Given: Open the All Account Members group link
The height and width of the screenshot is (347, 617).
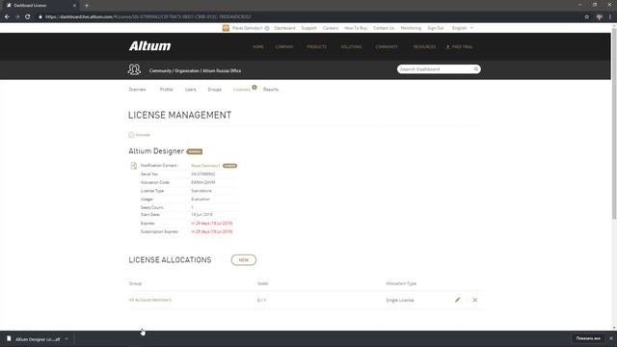Looking at the screenshot, I should click(x=150, y=300).
